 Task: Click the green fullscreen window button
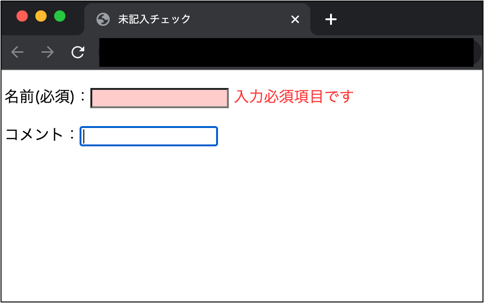60,16
